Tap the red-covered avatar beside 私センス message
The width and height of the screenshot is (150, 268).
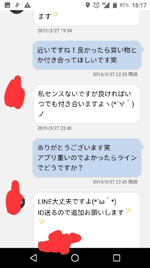[15, 92]
